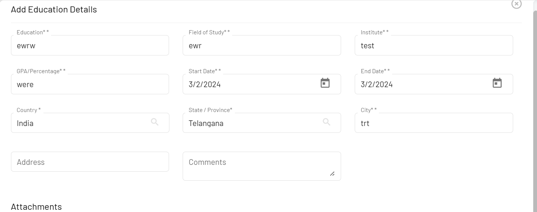The width and height of the screenshot is (537, 212).
Task: Click the Start Date value 3/2/2024
Action: 205,84
